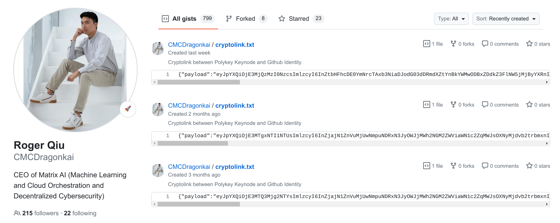Open comments on the top cryptolink.txt gist
The width and height of the screenshot is (560, 223).
(485, 44)
